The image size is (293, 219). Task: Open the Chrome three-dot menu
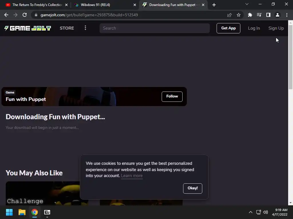tap(287, 15)
